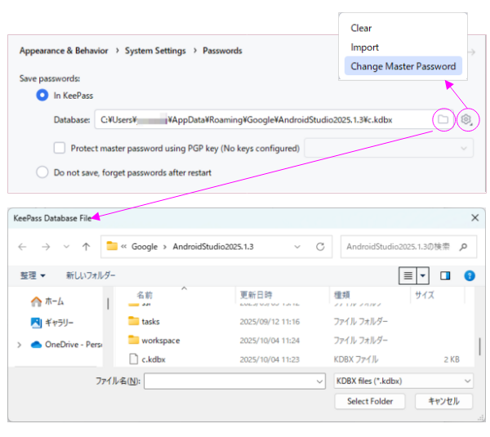Click the gear settings icon beside Database path
490x437 pixels.
pos(465,120)
